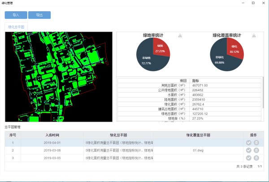This screenshot has height=182, width=269.
Task: Delete the 2019-03-08 record
Action: [x=256, y=150]
